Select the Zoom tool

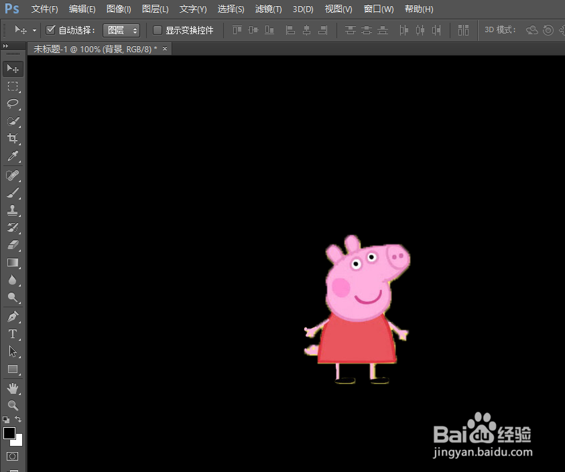click(13, 406)
